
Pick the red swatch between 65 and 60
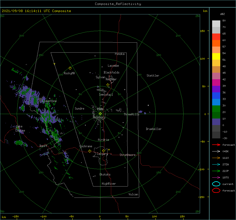pyautogui.click(x=216, y=37)
